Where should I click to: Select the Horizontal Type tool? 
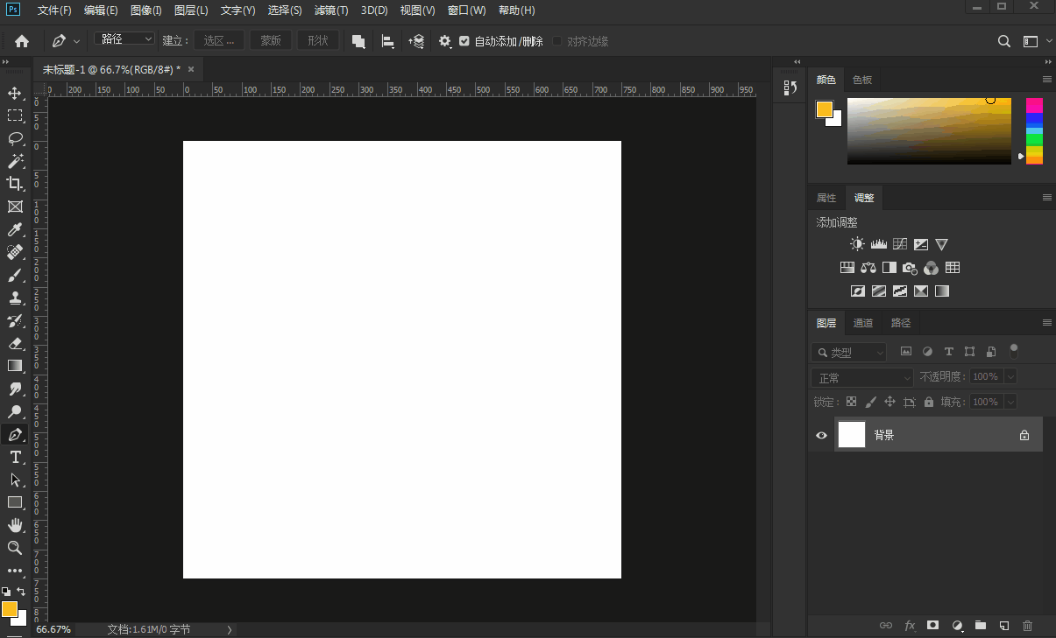[x=15, y=457]
